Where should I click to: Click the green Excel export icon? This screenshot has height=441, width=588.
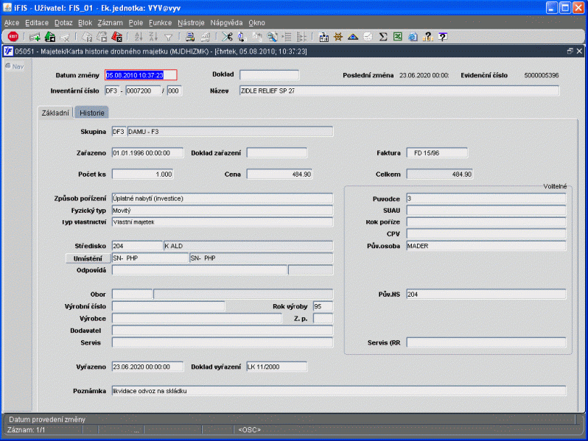[x=397, y=36]
